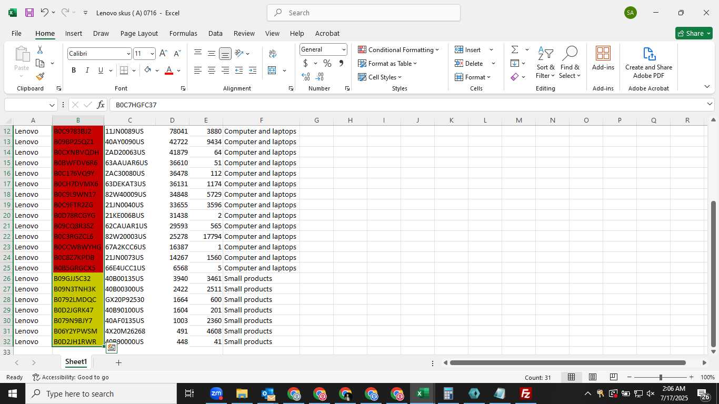This screenshot has width=719, height=404.
Task: Expand Conditional Formatting menu
Action: pos(398,49)
